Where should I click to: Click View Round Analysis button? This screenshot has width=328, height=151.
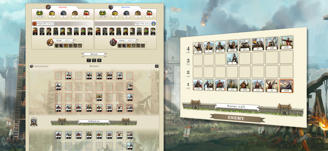[x=39, y=67]
